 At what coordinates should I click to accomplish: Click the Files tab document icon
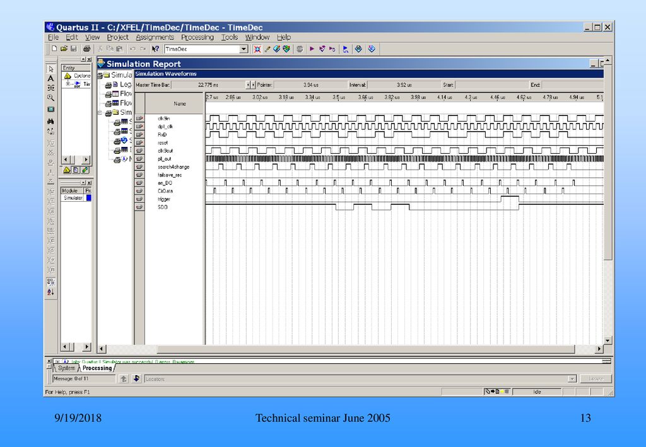(76, 170)
